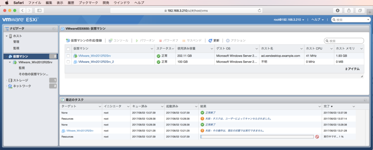Select 管理 under ホスト in navigator

16,42
